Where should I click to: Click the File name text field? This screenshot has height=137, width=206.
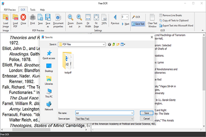[x=103, y=113]
